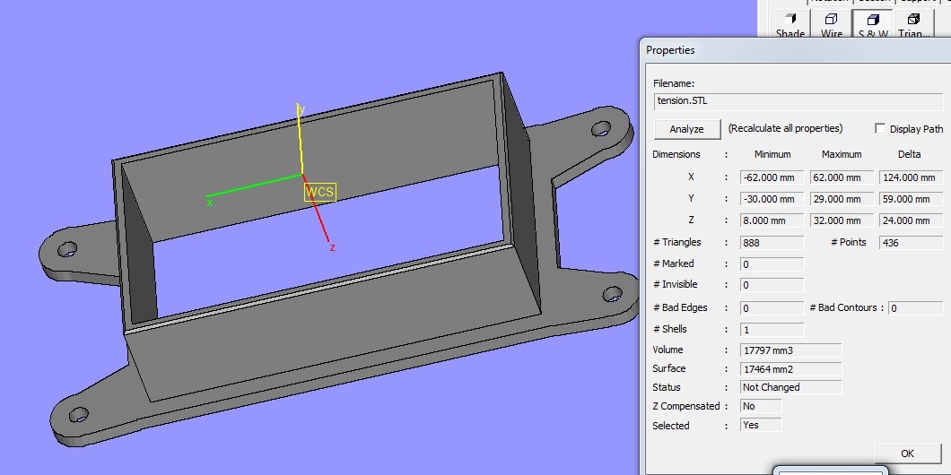Select the S & W shaded wireframe mode
Image resolution: width=951 pixels, height=475 pixels.
[872, 24]
